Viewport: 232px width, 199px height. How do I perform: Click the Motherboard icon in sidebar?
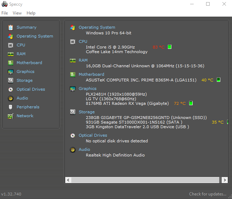pos(11,63)
